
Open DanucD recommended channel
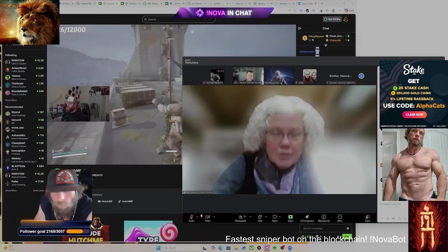tap(24, 121)
